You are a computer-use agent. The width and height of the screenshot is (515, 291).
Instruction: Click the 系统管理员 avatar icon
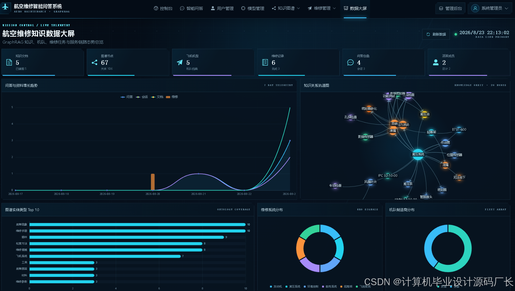[475, 8]
